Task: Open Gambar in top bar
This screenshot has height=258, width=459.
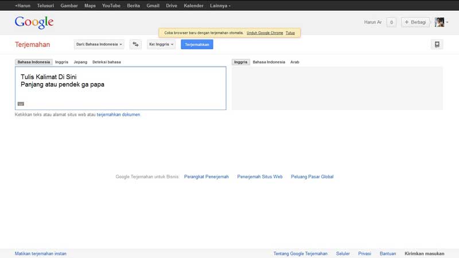Action: [x=69, y=6]
